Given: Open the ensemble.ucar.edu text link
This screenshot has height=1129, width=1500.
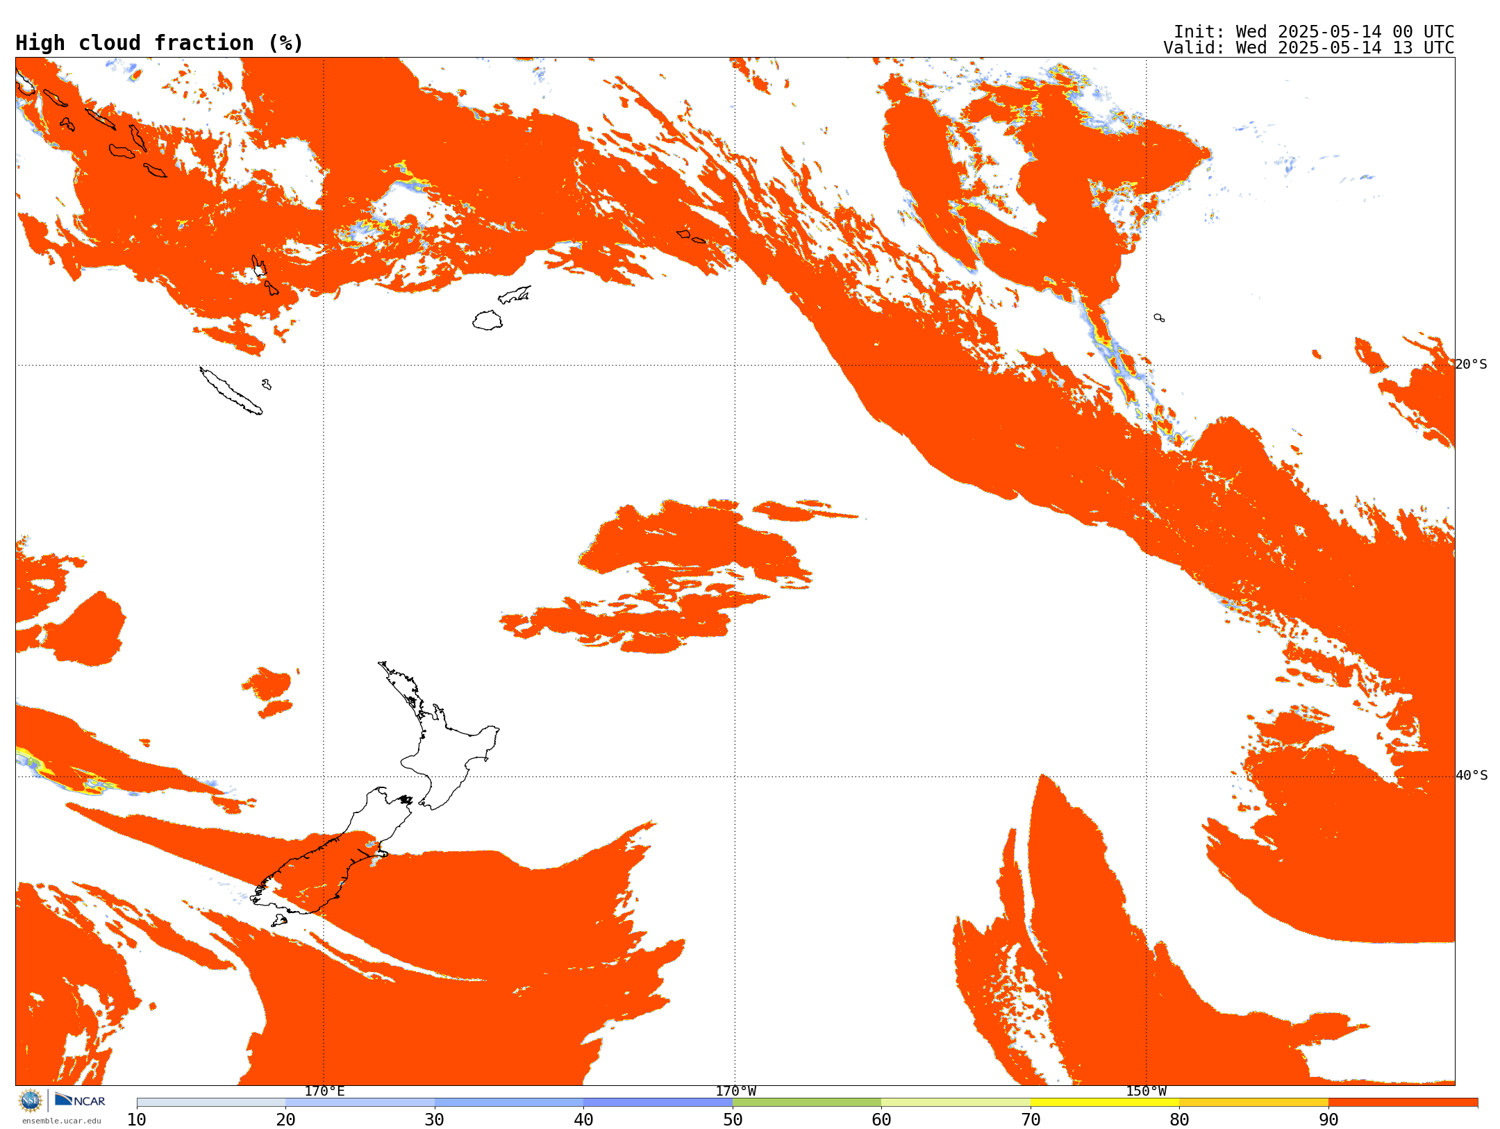Looking at the screenshot, I should pyautogui.click(x=61, y=1121).
